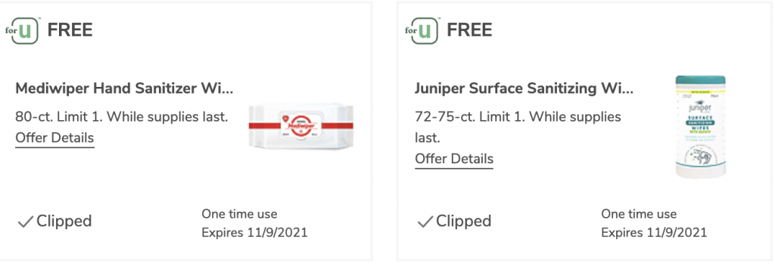The image size is (775, 273).
Task: Click the Mediwiper Hand Sanitizer Wi... title
Action: [124, 89]
